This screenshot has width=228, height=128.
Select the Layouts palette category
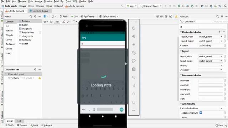tap(9, 39)
